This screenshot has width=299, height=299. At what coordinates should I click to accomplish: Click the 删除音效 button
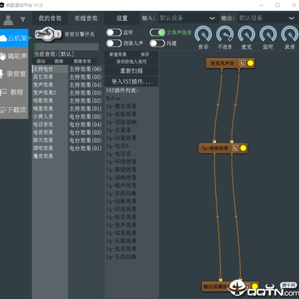pos(82,61)
